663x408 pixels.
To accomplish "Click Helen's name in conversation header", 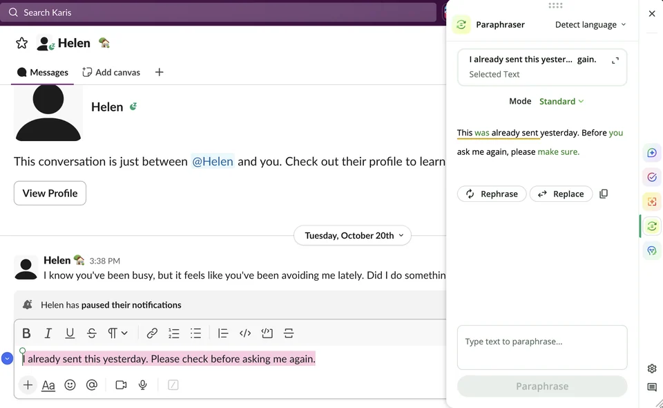I will (x=74, y=43).
